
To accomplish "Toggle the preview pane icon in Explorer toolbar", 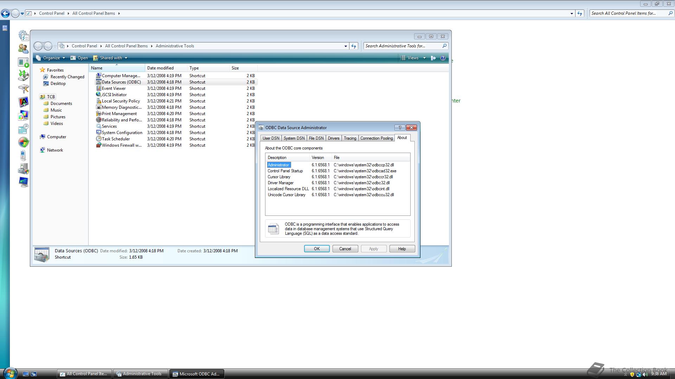I will (433, 58).
